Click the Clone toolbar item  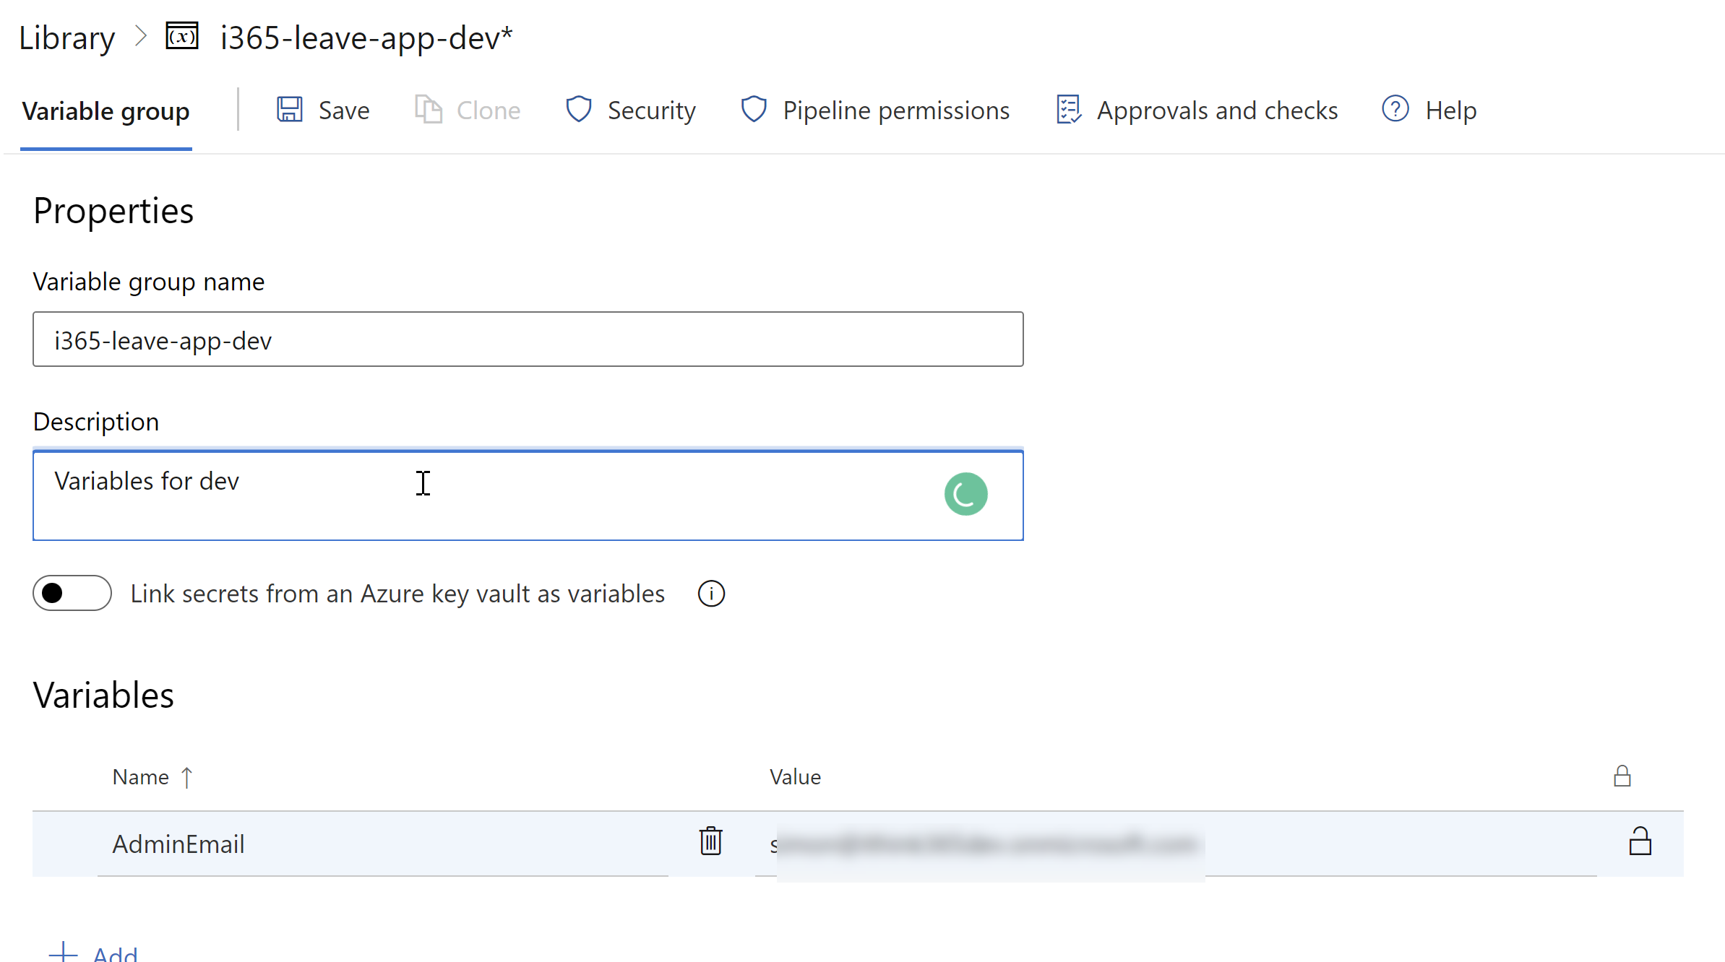468,110
